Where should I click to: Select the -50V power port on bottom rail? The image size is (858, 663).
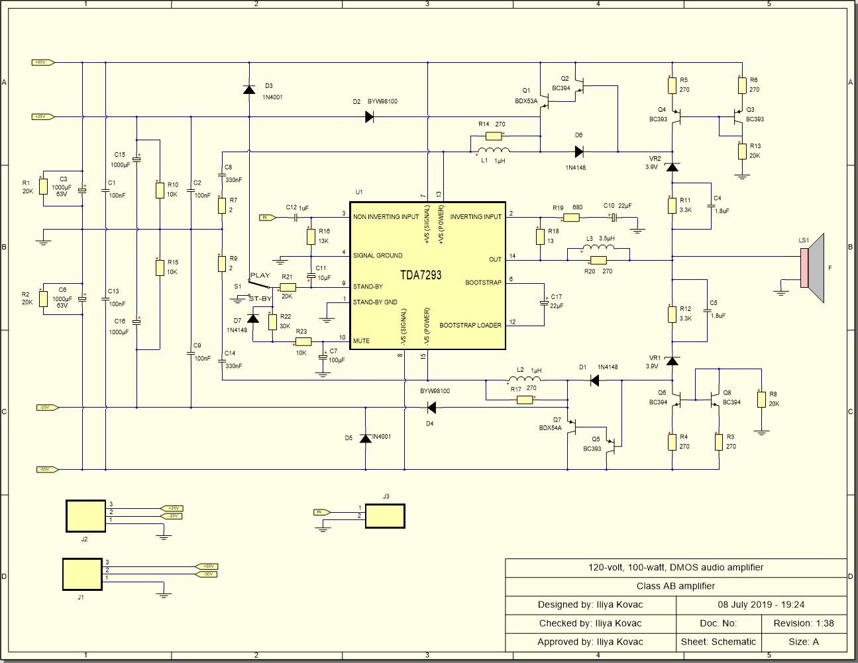[x=47, y=470]
